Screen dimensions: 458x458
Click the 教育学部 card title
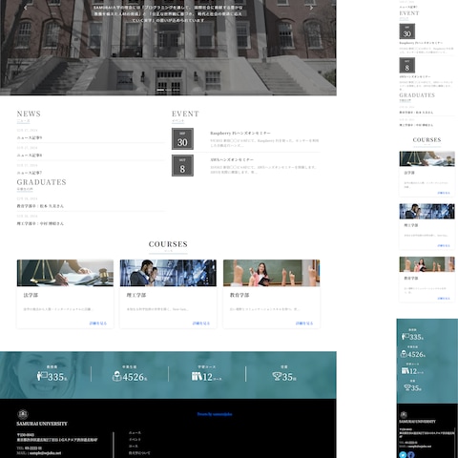point(239,295)
